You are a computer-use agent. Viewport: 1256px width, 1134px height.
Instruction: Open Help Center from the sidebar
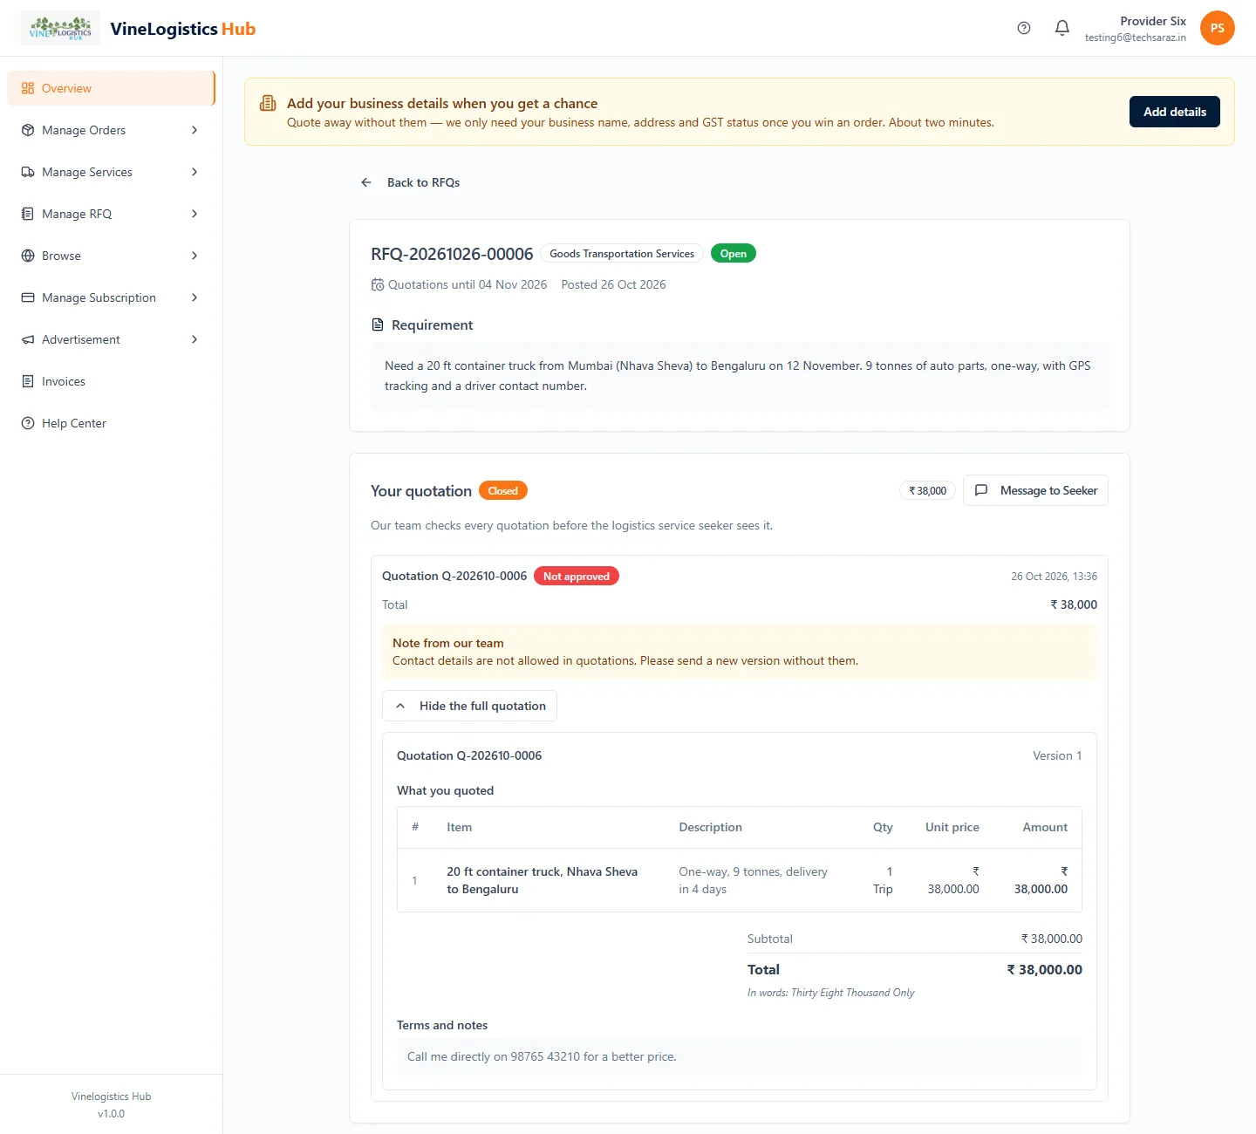(111, 423)
